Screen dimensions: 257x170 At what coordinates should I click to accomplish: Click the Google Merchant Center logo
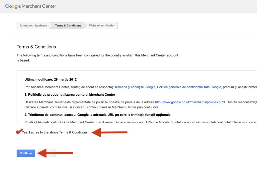click(x=31, y=6)
